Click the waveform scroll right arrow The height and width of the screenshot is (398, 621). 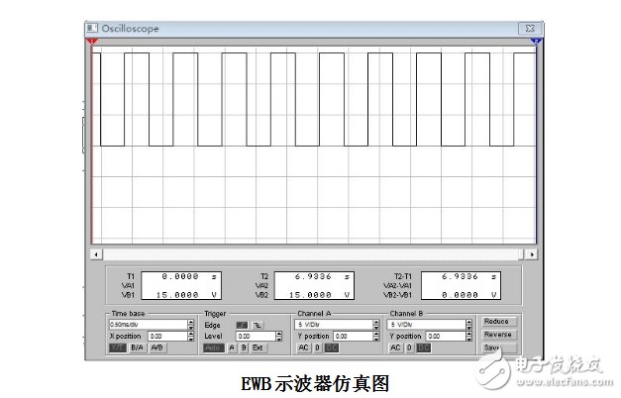point(532,254)
